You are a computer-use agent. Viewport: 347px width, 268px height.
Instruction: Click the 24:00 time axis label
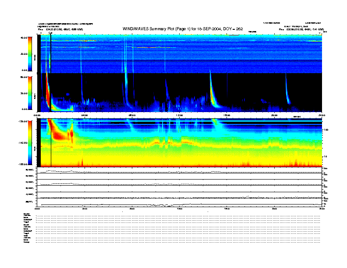pyautogui.click(x=321, y=115)
